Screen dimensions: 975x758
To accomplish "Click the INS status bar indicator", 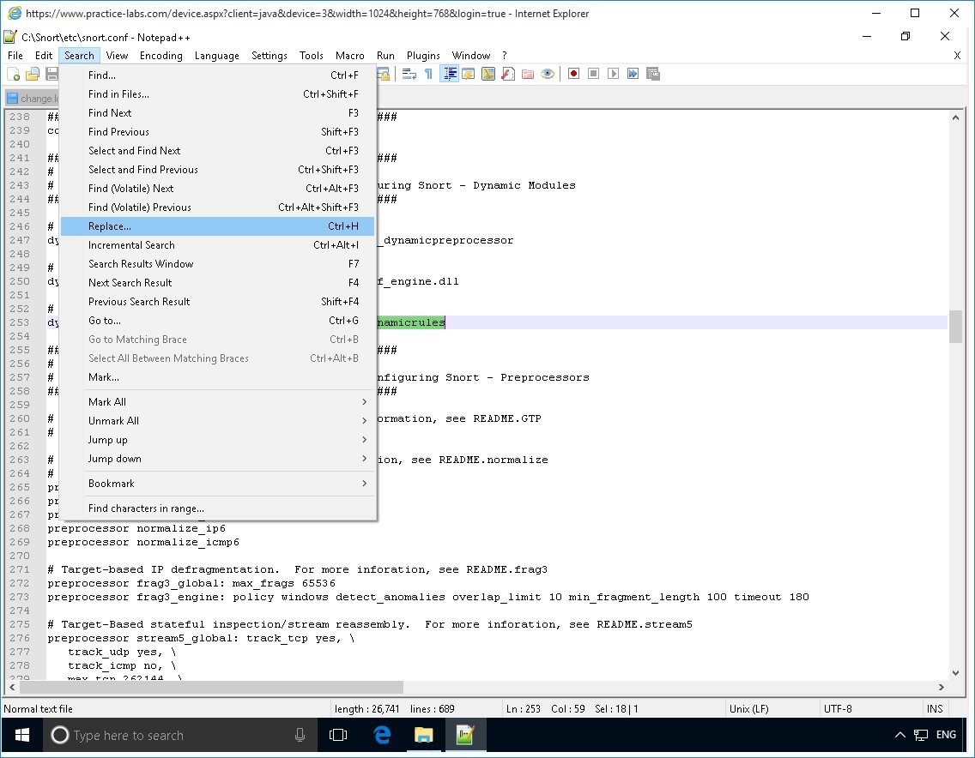I will tap(935, 709).
